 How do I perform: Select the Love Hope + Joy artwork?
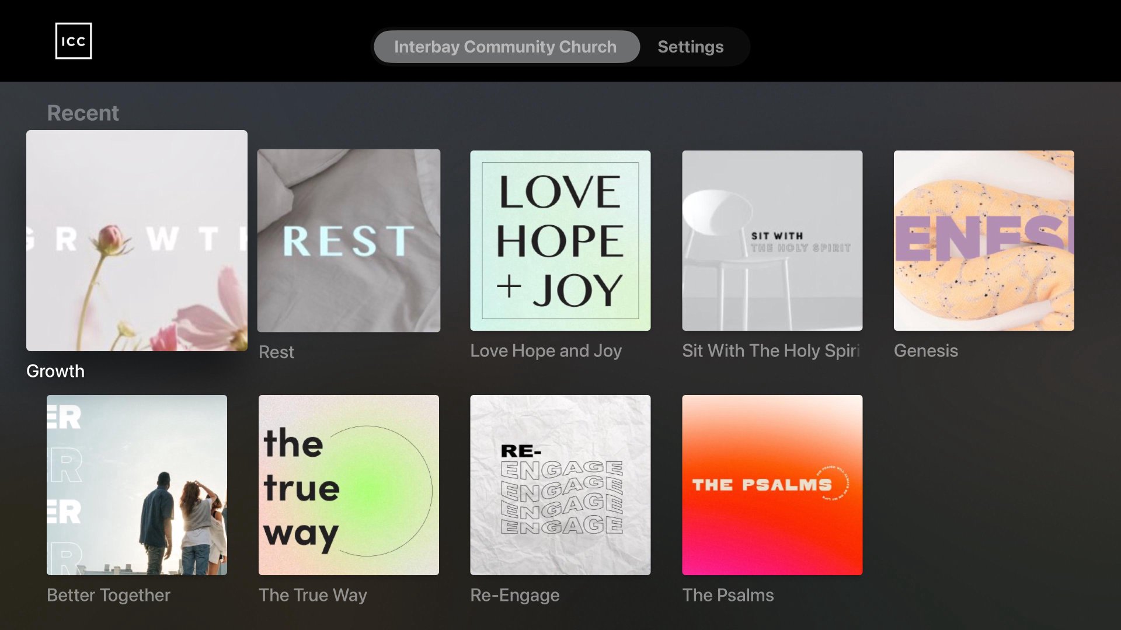tap(560, 240)
